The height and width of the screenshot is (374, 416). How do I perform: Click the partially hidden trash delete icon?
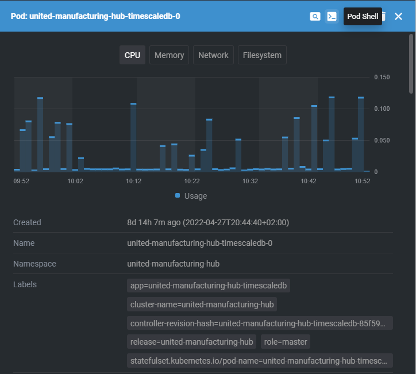click(x=384, y=16)
